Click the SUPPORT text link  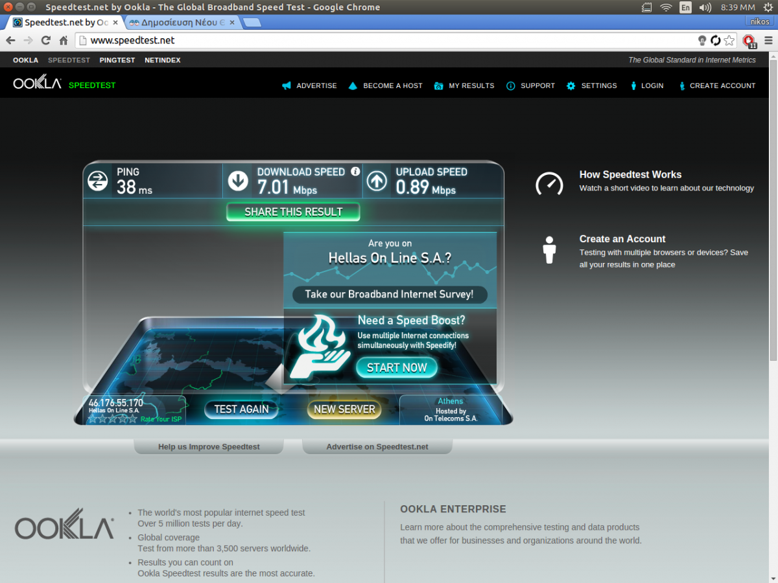coord(538,86)
